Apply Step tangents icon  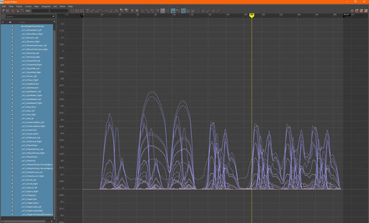coord(111,11)
